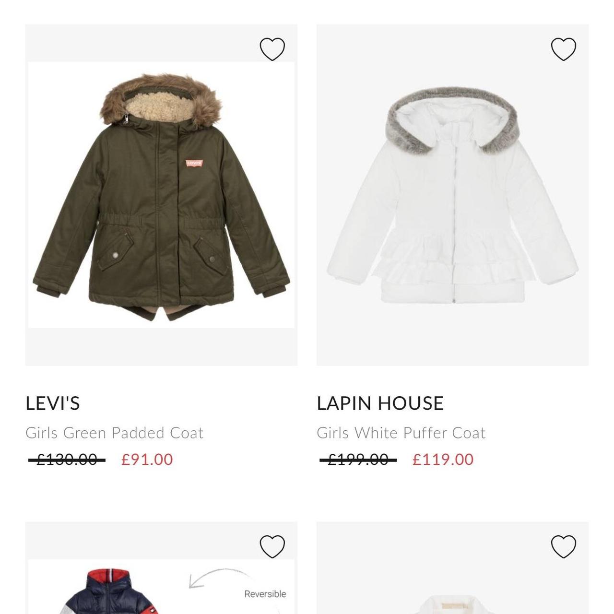Select Girls White Puffer Coat title
The width and height of the screenshot is (614, 614).
[401, 433]
